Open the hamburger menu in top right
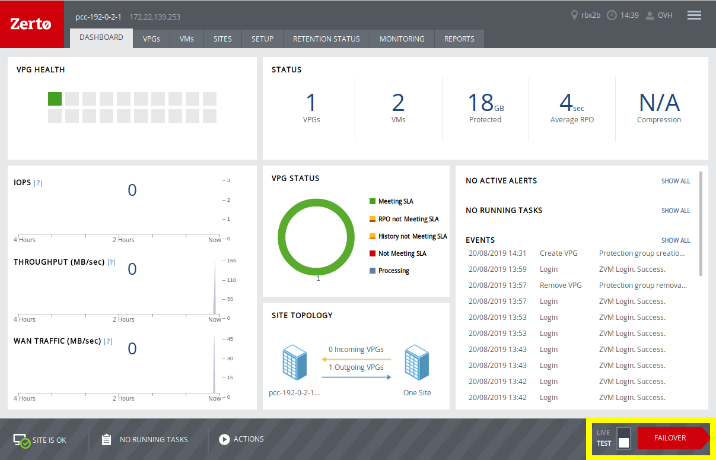716x460 pixels. (693, 15)
